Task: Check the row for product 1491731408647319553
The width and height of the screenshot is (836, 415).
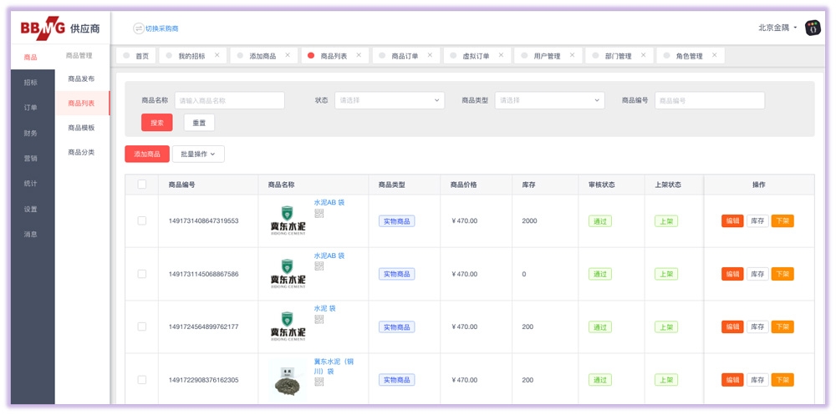Action: [142, 220]
